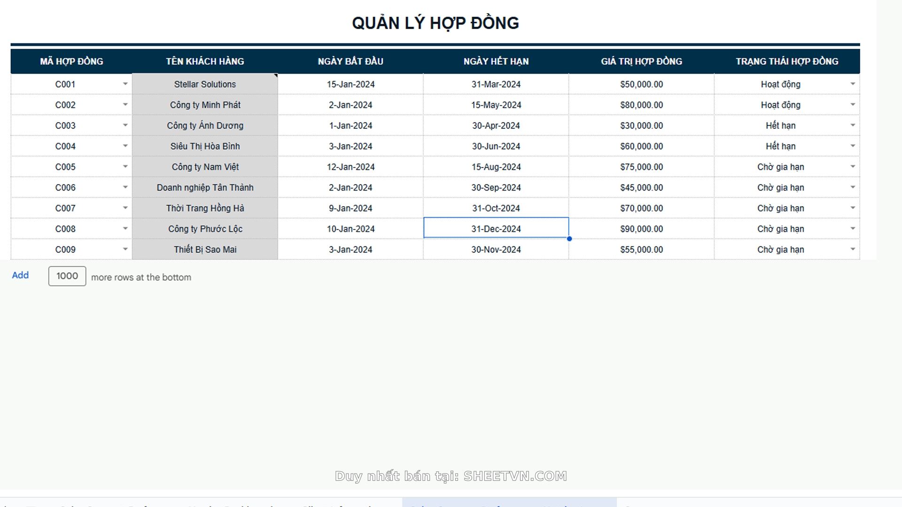Open status dropdown in the C001 row
Screen dimensions: 902x507
point(852,84)
